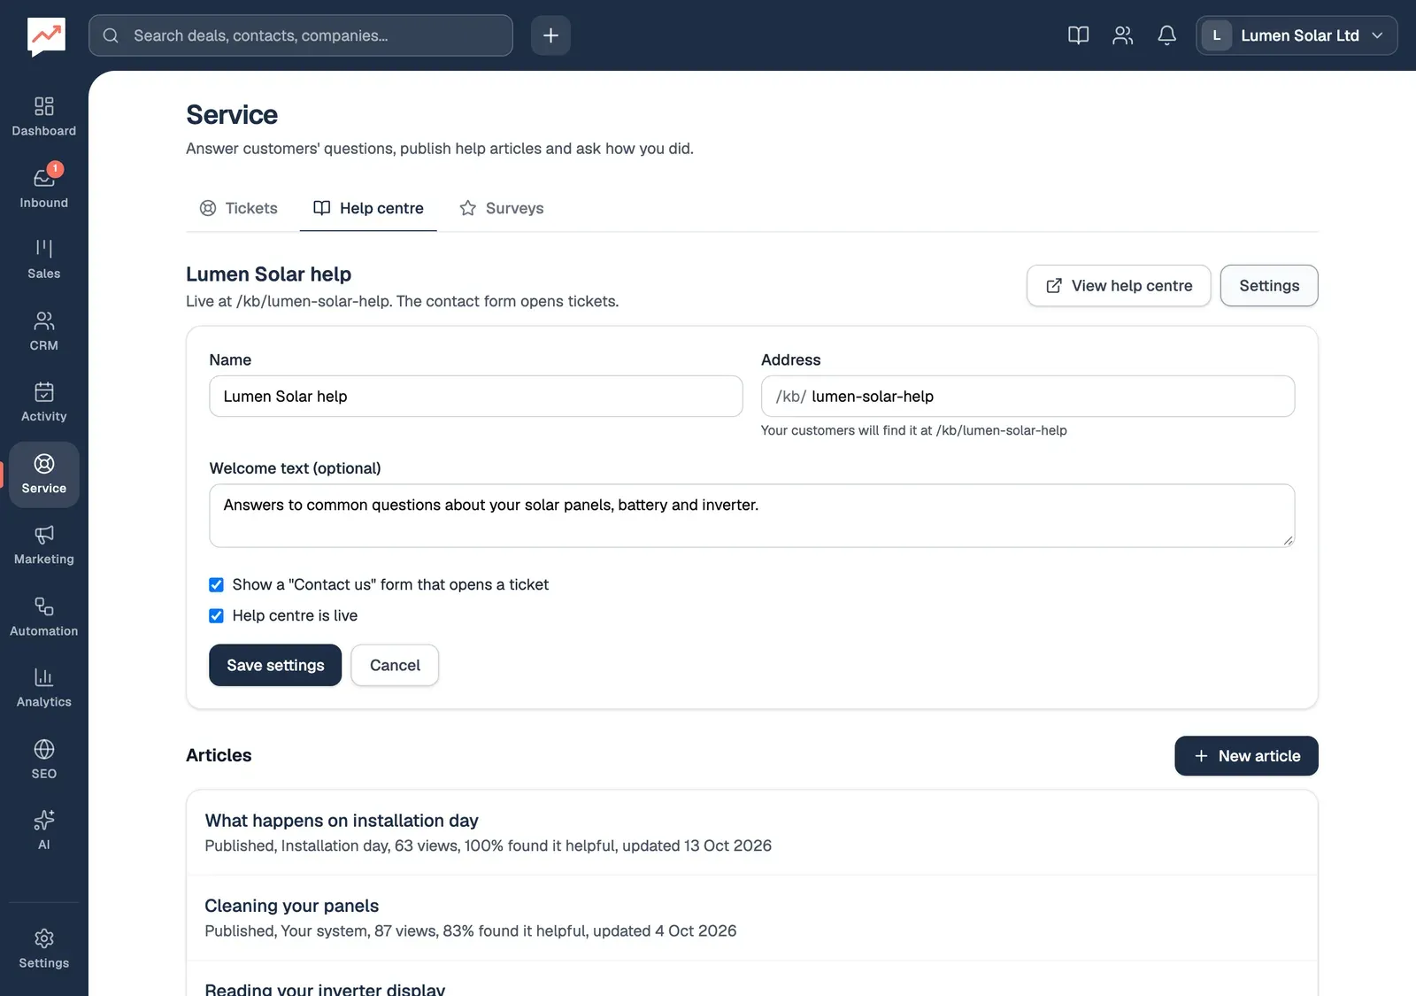
Task: Save the help centre settings
Action: coord(275,665)
